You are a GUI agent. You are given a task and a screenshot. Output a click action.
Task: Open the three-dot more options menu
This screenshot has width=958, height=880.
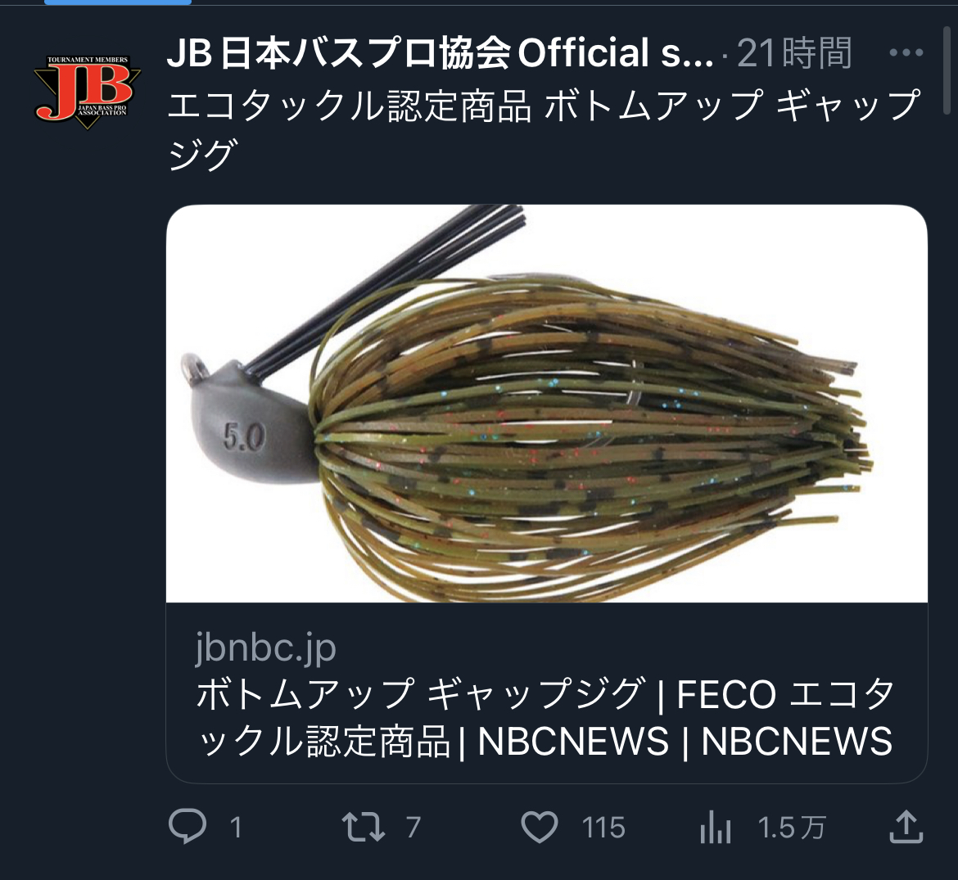(x=906, y=52)
